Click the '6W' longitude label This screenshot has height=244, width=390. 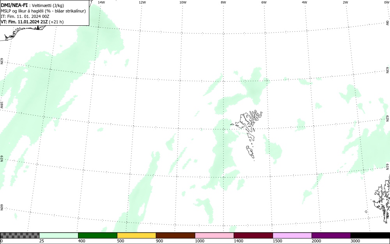point(264,2)
